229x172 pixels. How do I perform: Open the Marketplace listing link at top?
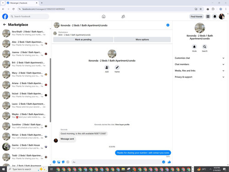(x=74, y=33)
